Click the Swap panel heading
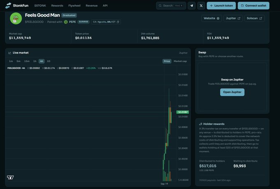This screenshot has width=280, height=189. (202, 52)
